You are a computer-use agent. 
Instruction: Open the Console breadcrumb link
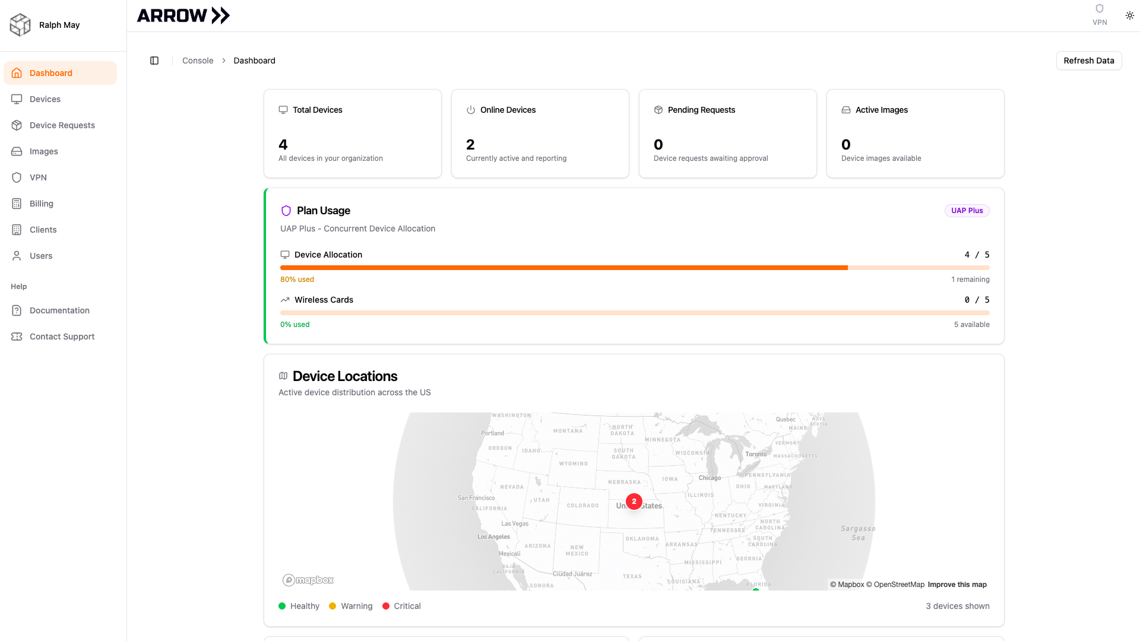(x=198, y=61)
